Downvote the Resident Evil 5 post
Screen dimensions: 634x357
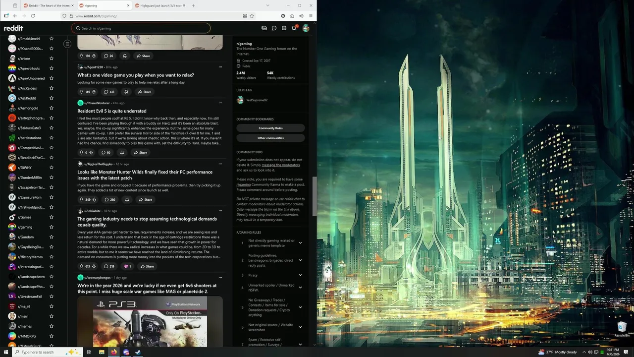pos(92,152)
